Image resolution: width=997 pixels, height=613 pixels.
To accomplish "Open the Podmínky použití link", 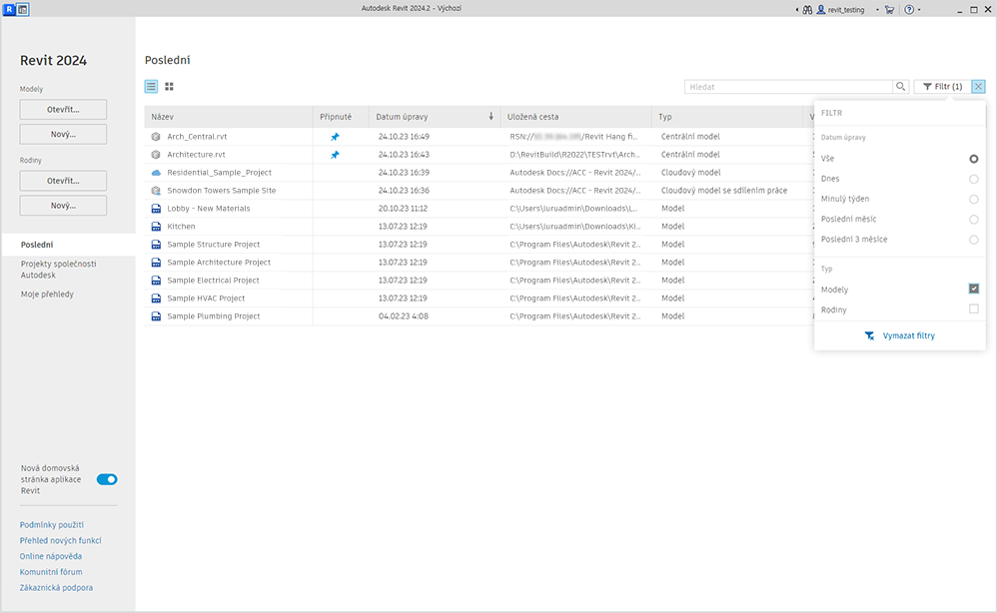I will (52, 525).
